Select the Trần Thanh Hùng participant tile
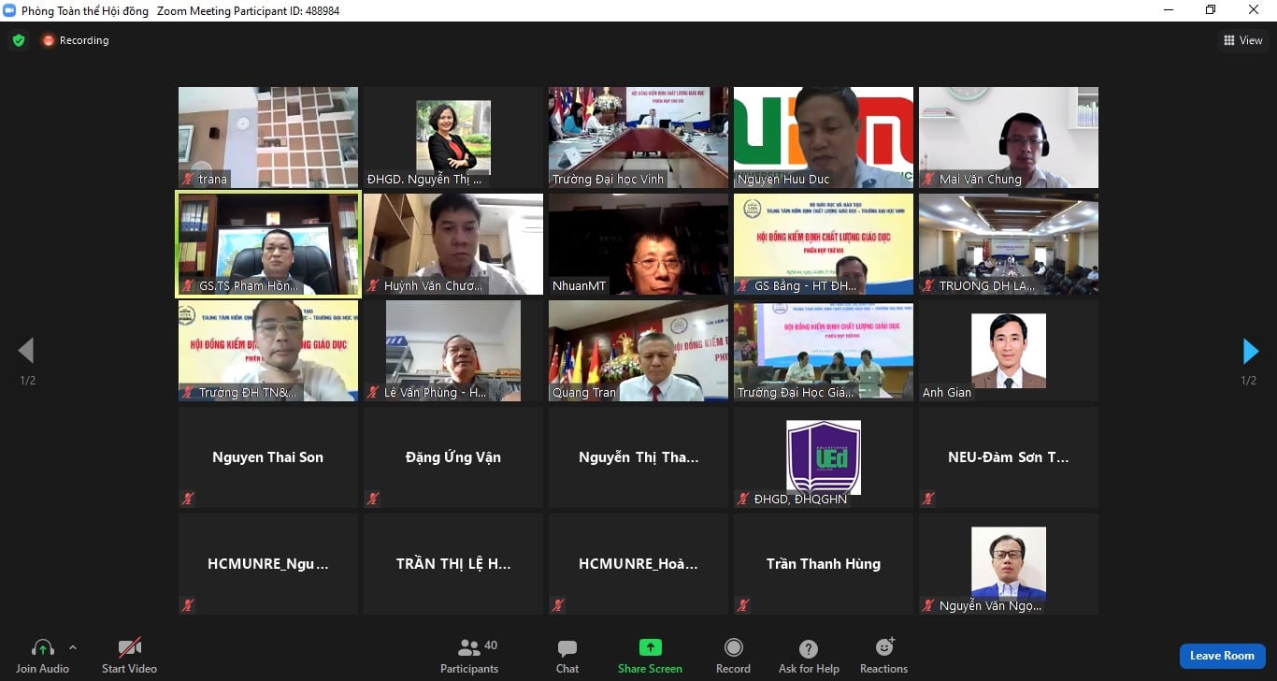The height and width of the screenshot is (681, 1277). [x=823, y=564]
